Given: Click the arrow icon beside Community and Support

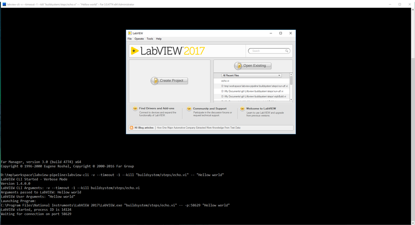Looking at the screenshot, I should (189, 109).
